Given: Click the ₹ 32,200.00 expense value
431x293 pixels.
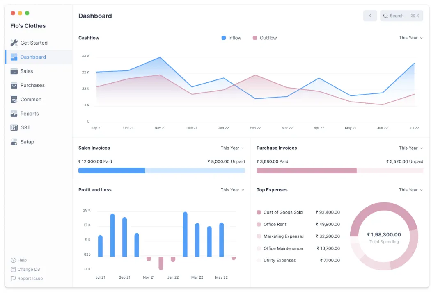Looking at the screenshot, I should click(328, 236).
